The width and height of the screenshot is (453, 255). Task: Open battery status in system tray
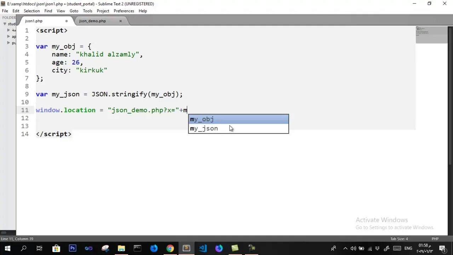[x=361, y=248]
